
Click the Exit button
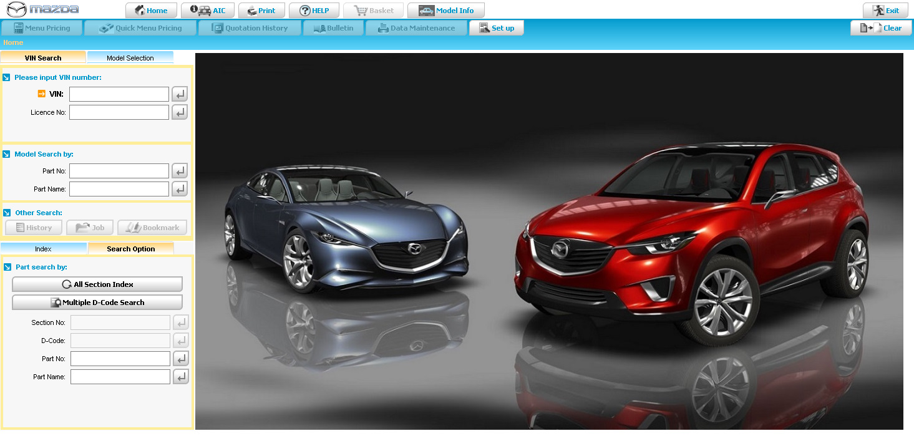(x=885, y=11)
